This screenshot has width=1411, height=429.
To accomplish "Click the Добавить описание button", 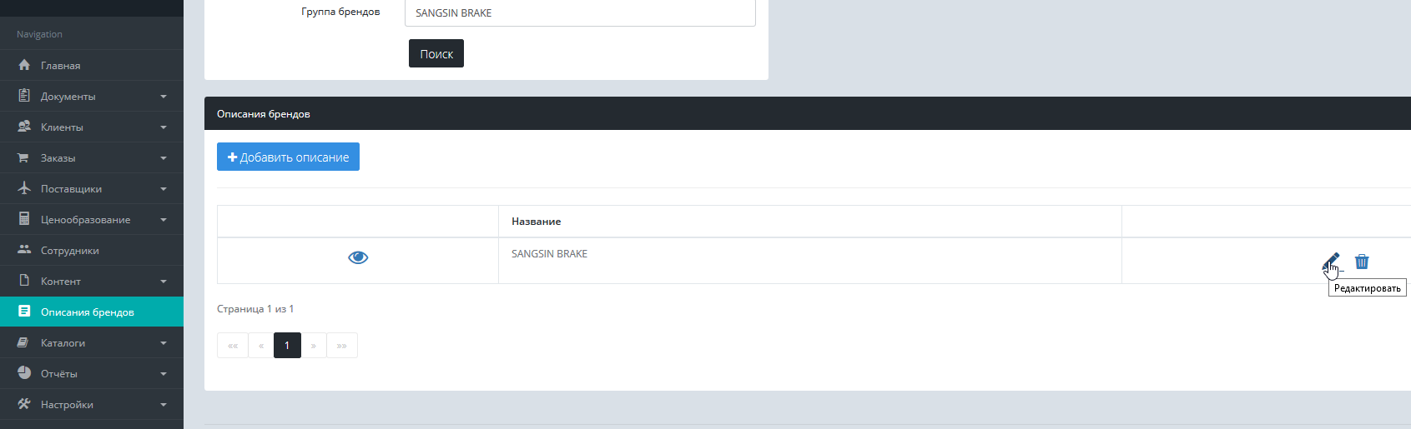I will [x=288, y=157].
